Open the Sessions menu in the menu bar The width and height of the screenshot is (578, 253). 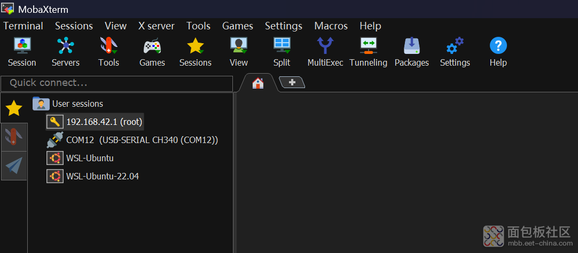[74, 26]
